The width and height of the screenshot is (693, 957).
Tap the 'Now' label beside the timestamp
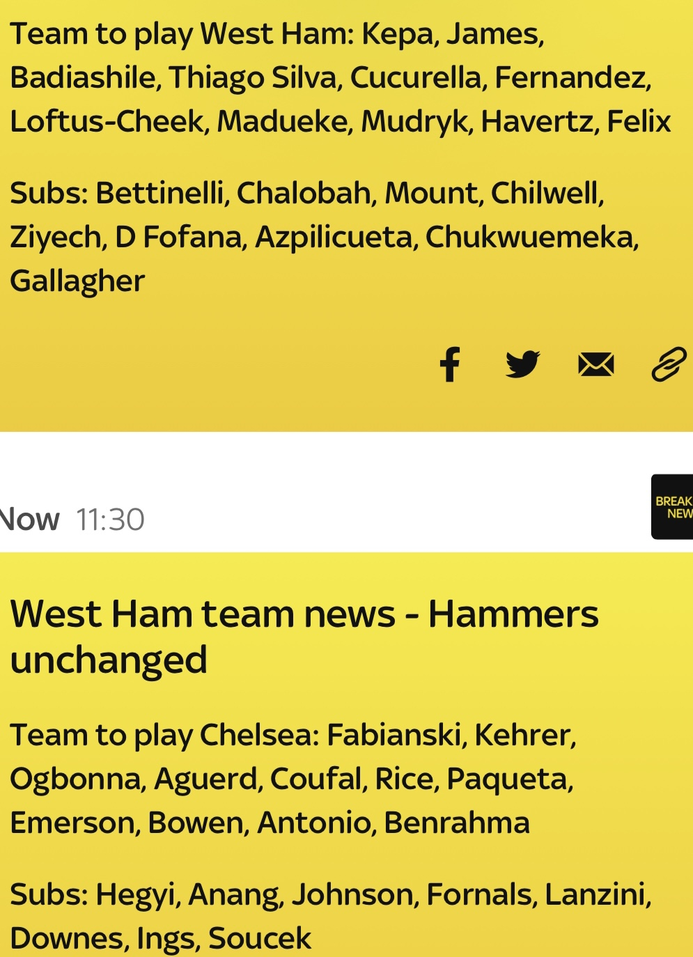tap(29, 520)
